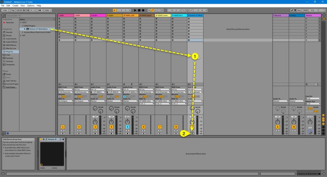Open the Grooves browser category
The width and height of the screenshot is (327, 177).
(8, 61)
